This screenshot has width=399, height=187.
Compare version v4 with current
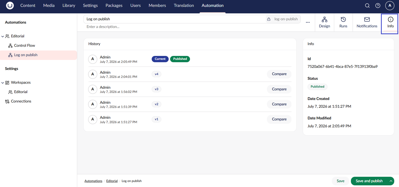point(279,74)
